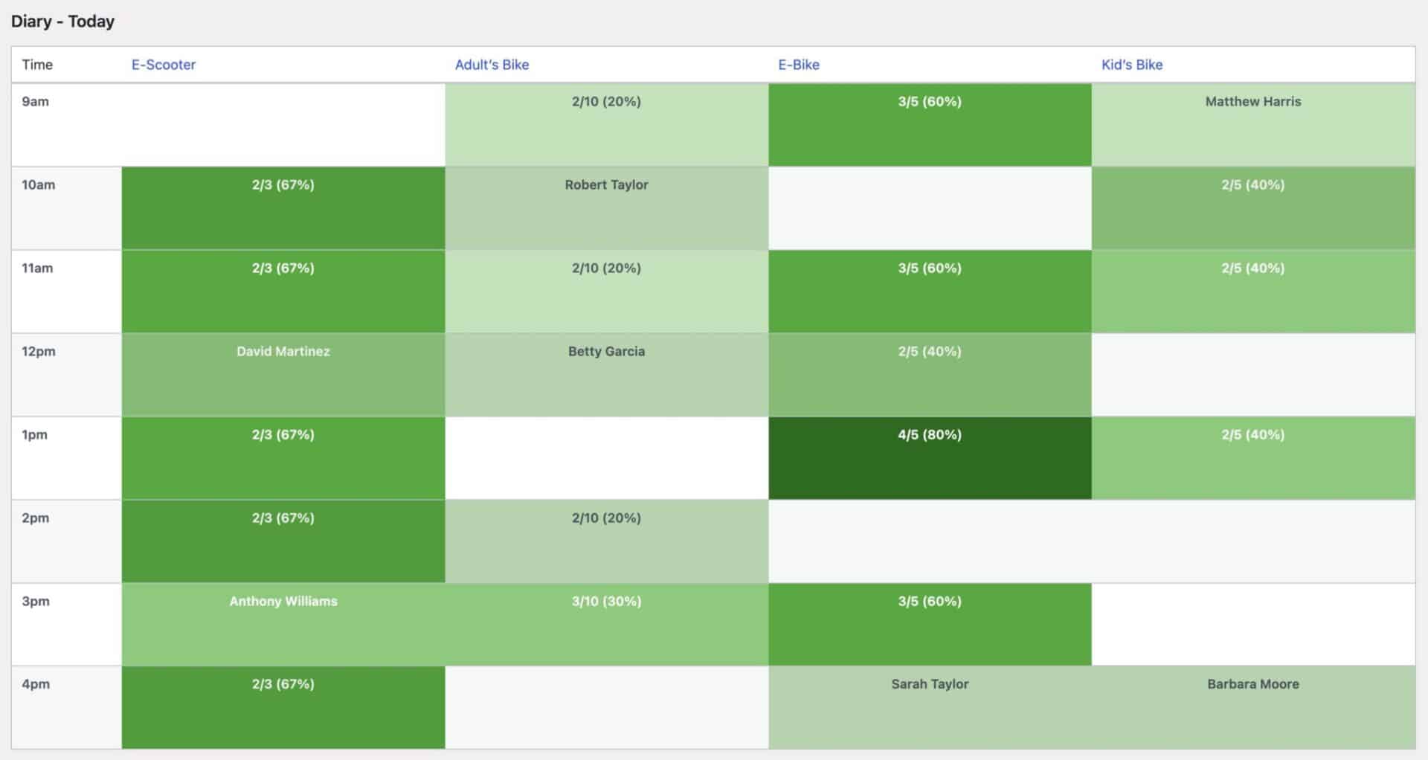Open the E-Bike column link
This screenshot has height=760, width=1428.
[x=799, y=65]
